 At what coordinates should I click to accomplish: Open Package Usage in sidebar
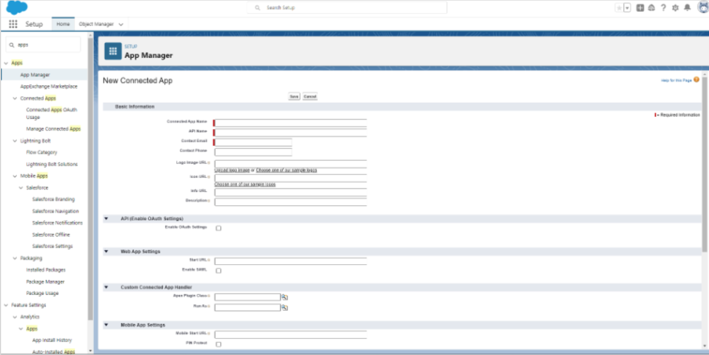(42, 294)
